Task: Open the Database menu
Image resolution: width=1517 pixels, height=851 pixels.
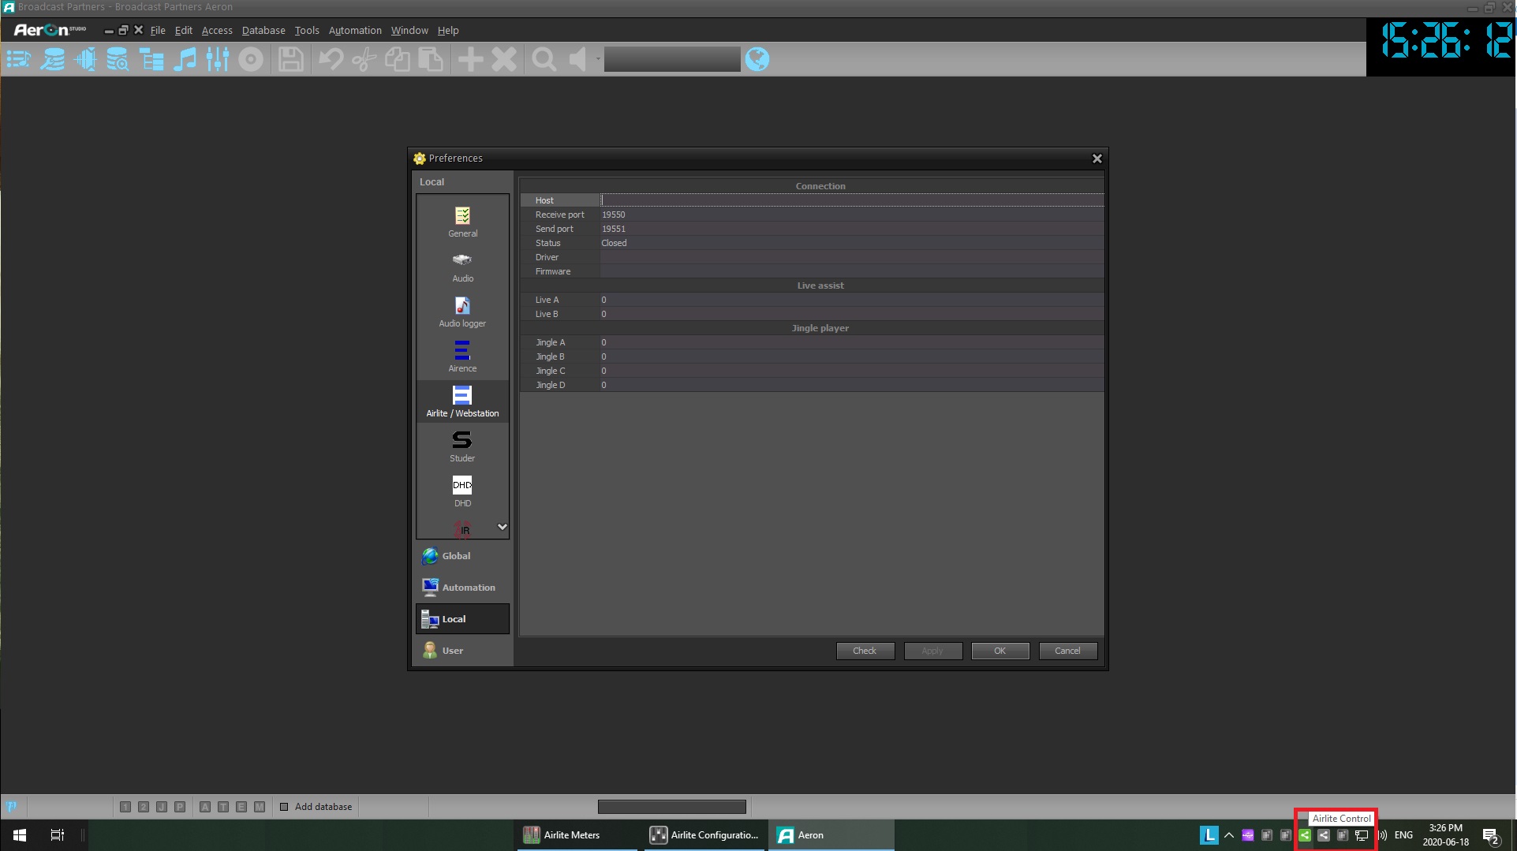Action: click(263, 30)
